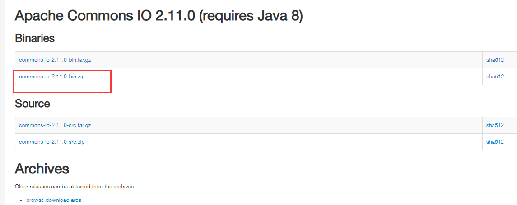Click the grey strip at page's left edge
517x205 pixels.
click(x=3, y=102)
